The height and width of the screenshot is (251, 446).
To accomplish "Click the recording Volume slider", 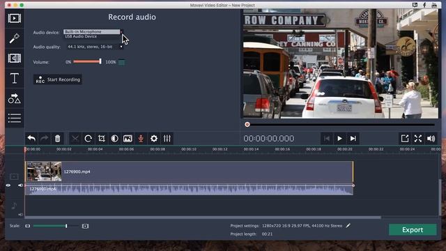I will pyautogui.click(x=87, y=61).
